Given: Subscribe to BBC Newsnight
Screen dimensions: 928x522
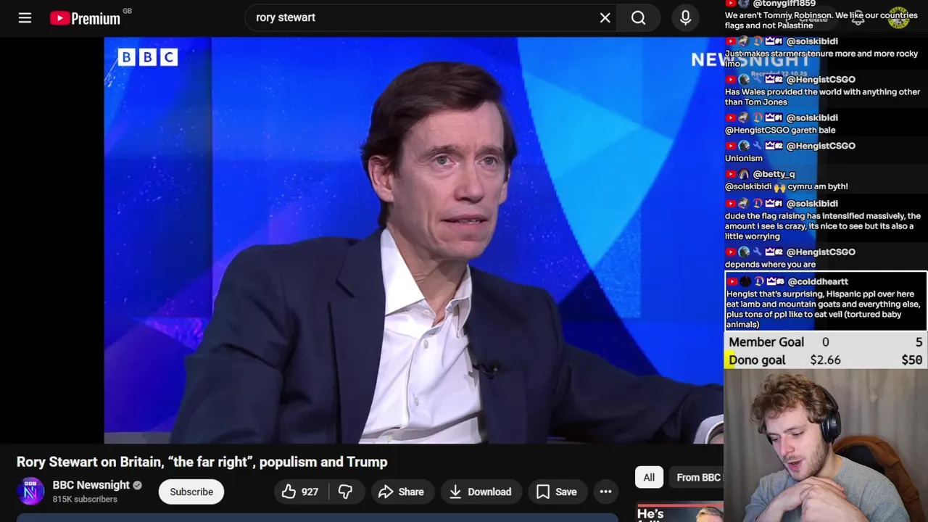Looking at the screenshot, I should point(191,492).
